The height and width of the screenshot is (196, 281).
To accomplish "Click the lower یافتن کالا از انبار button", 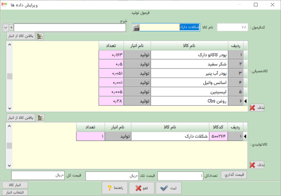I will tap(21, 118).
